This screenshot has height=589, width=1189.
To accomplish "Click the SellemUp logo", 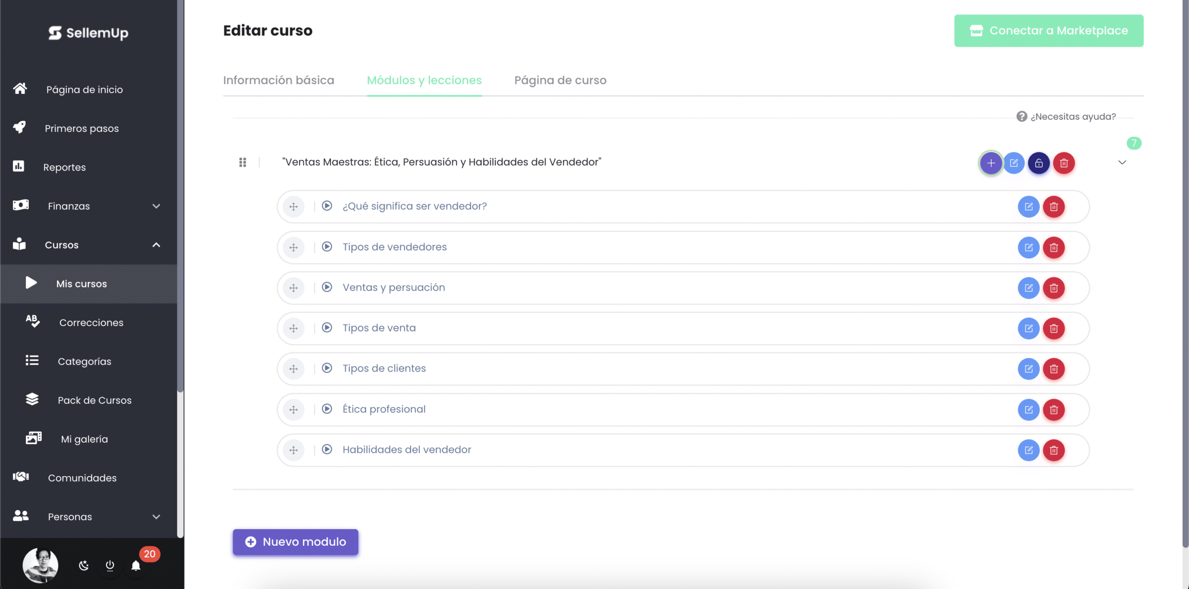I will coord(88,33).
